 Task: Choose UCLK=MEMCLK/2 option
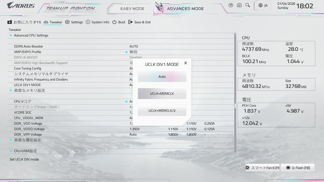(x=162, y=111)
